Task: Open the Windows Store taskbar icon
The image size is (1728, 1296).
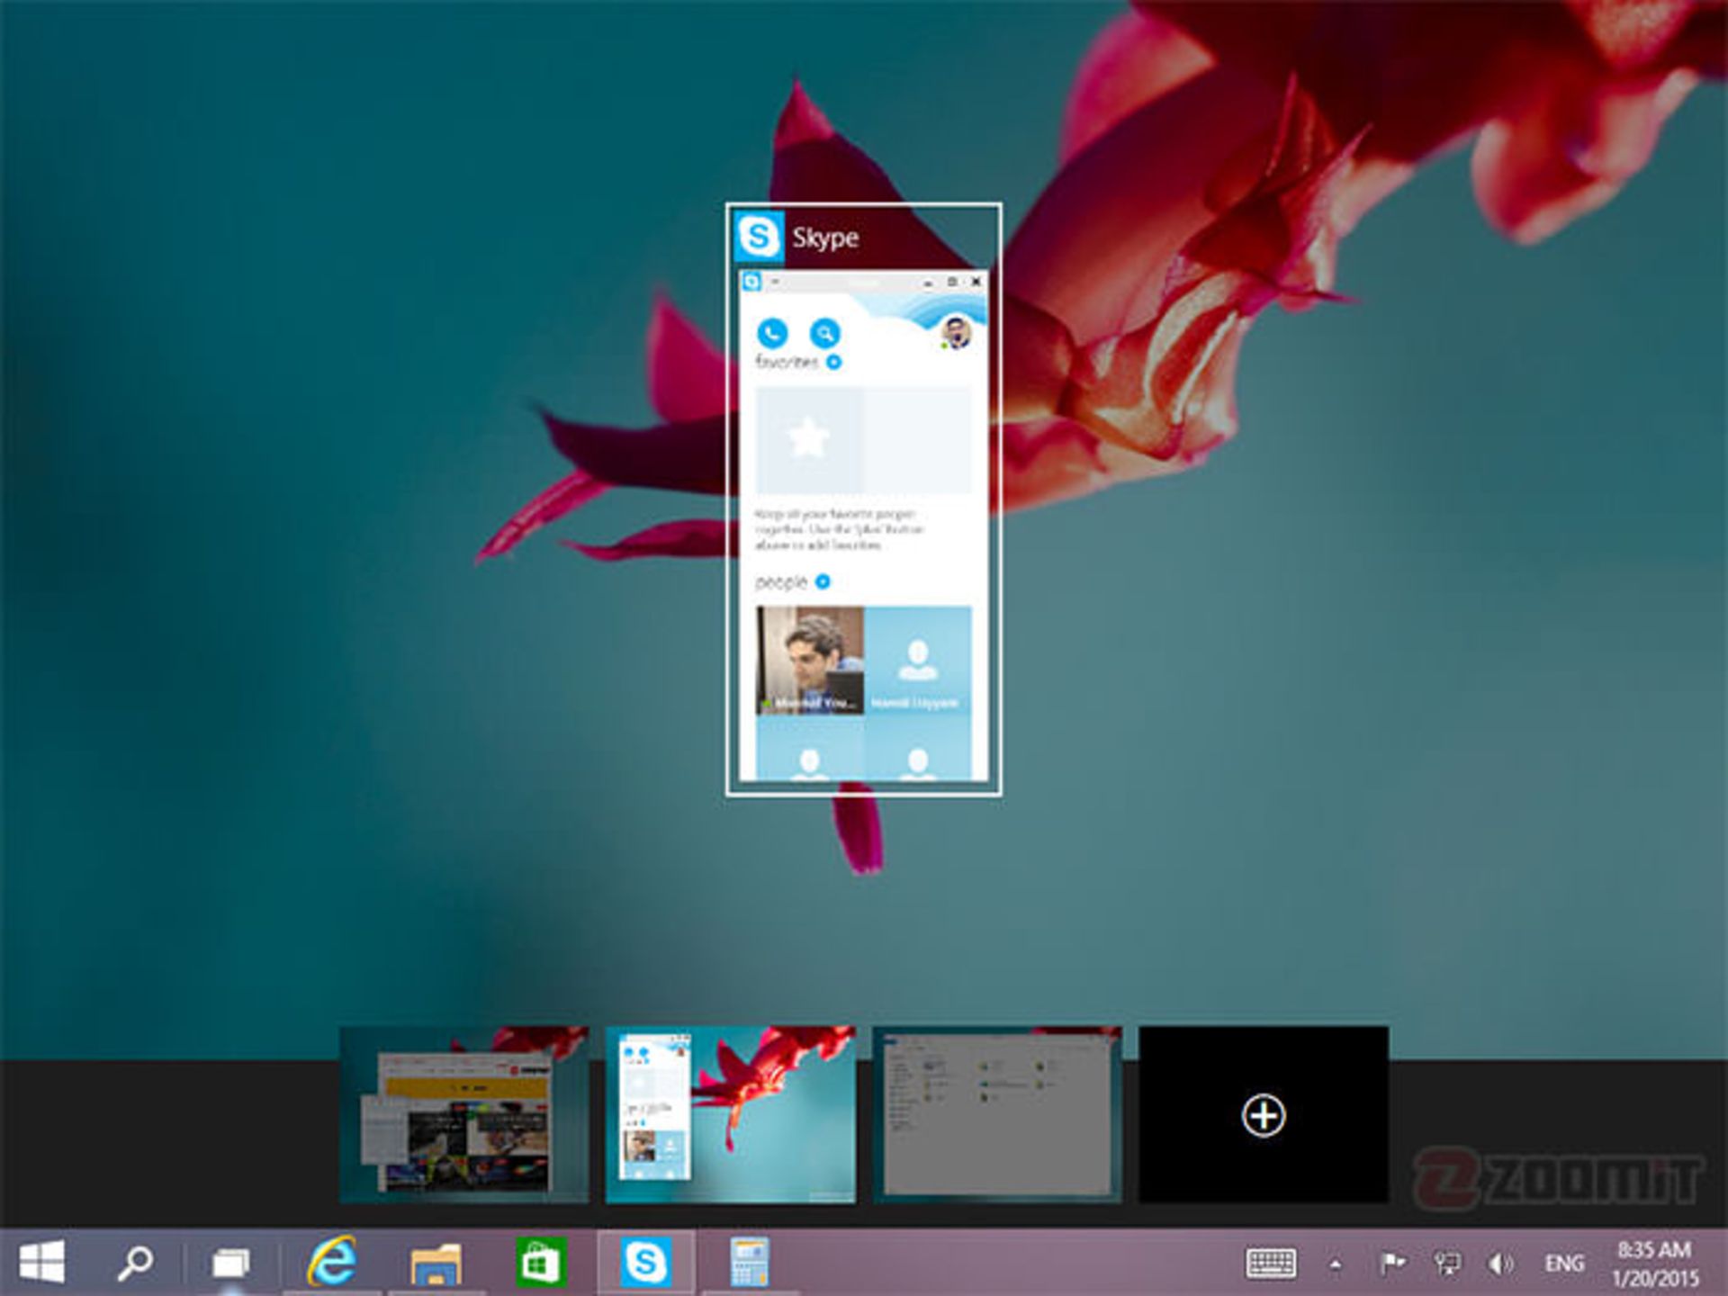Action: pos(541,1262)
